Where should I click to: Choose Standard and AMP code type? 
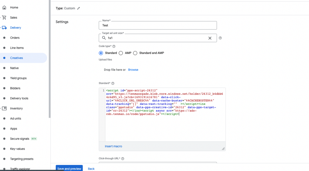point(135,53)
